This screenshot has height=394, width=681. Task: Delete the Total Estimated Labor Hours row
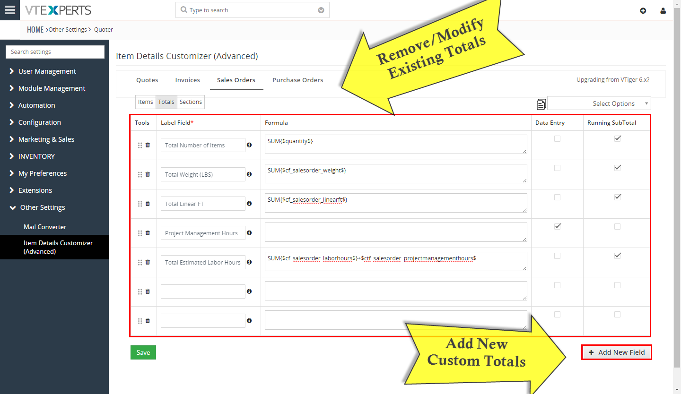tap(148, 262)
